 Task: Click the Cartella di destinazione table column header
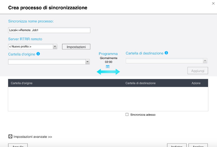(x=141, y=83)
